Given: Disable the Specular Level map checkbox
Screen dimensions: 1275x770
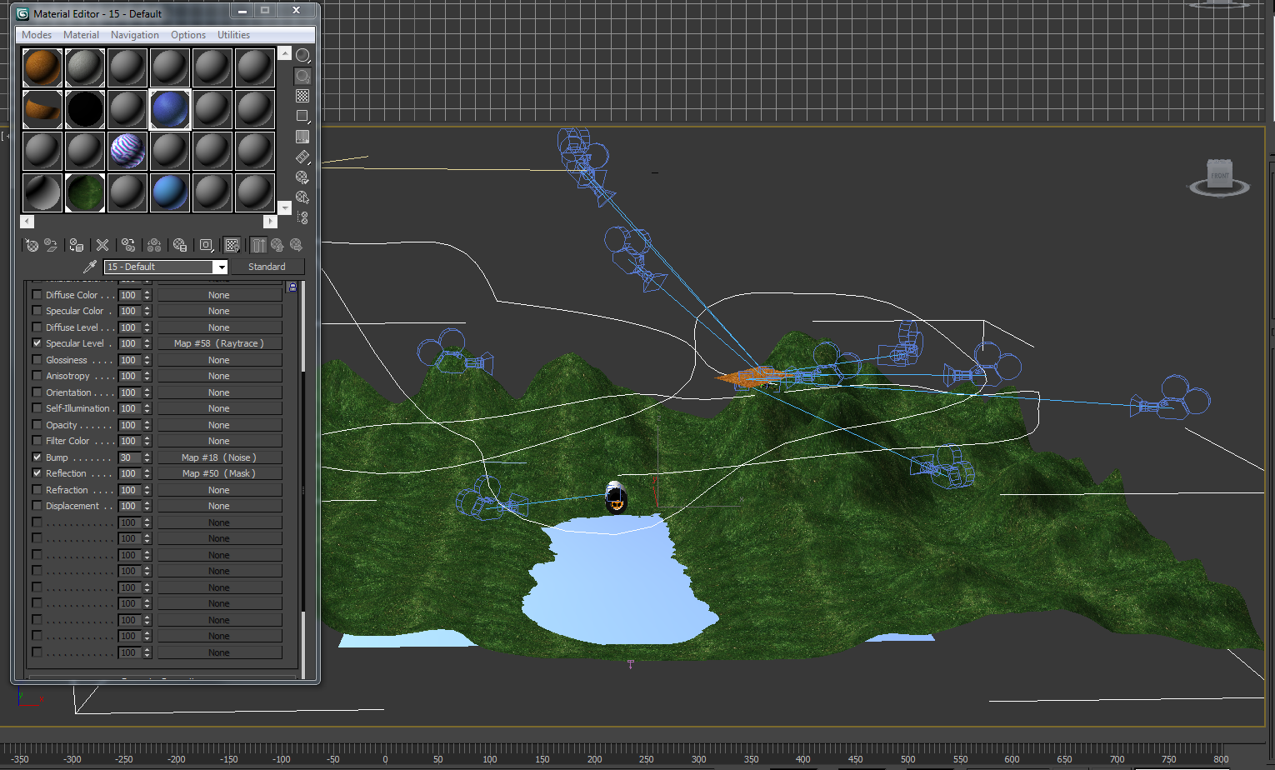Looking at the screenshot, I should [37, 342].
